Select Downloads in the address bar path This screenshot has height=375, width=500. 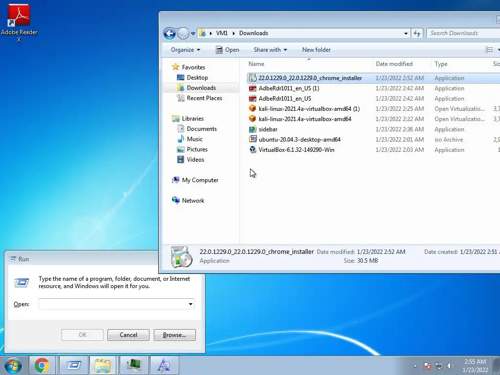point(253,33)
